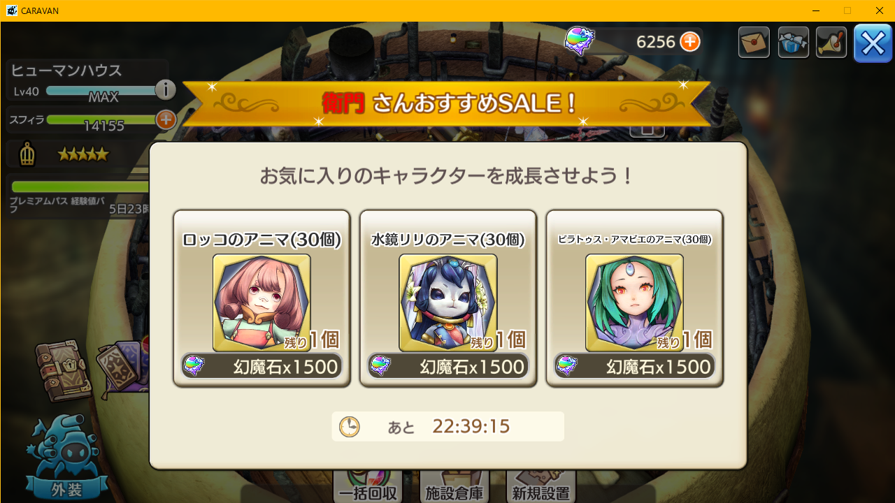This screenshot has height=503, width=895.
Task: Open the 外装 exterior monster icon
Action: [66, 458]
